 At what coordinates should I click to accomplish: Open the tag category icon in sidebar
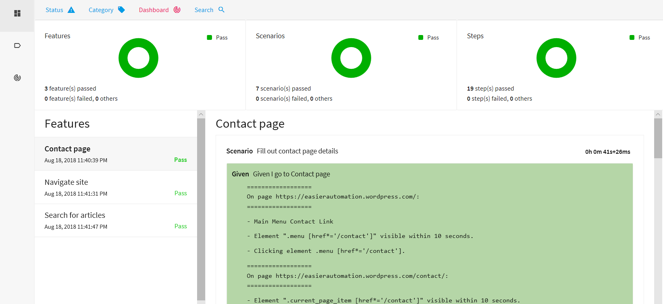(17, 45)
